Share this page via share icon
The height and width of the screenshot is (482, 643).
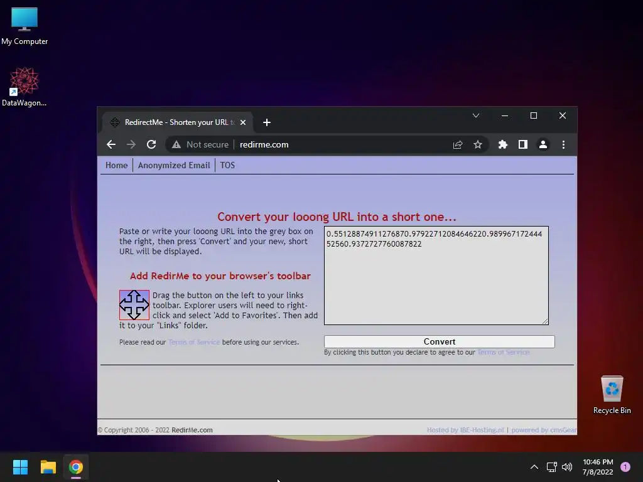[458, 144]
